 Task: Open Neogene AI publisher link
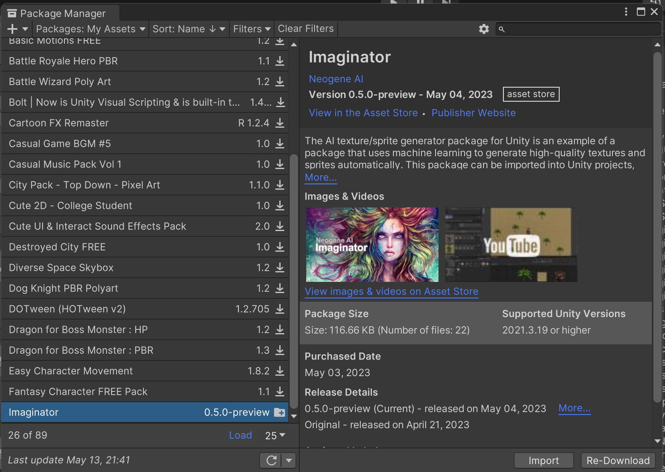tap(336, 79)
